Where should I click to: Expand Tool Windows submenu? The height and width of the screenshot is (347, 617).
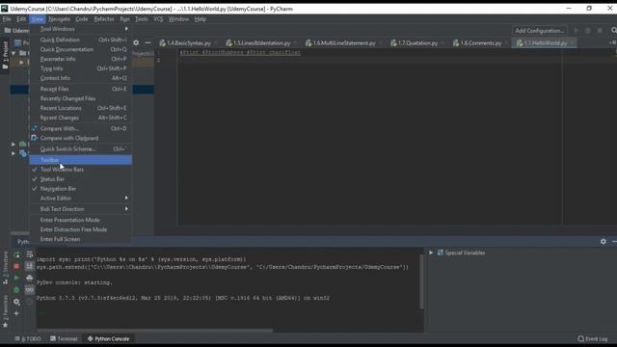[x=81, y=29]
